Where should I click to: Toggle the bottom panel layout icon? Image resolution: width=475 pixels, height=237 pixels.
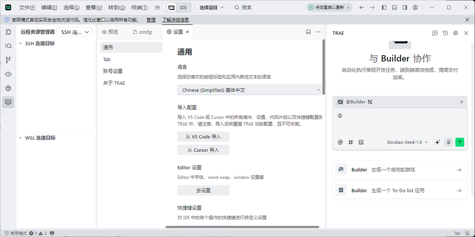click(x=394, y=8)
